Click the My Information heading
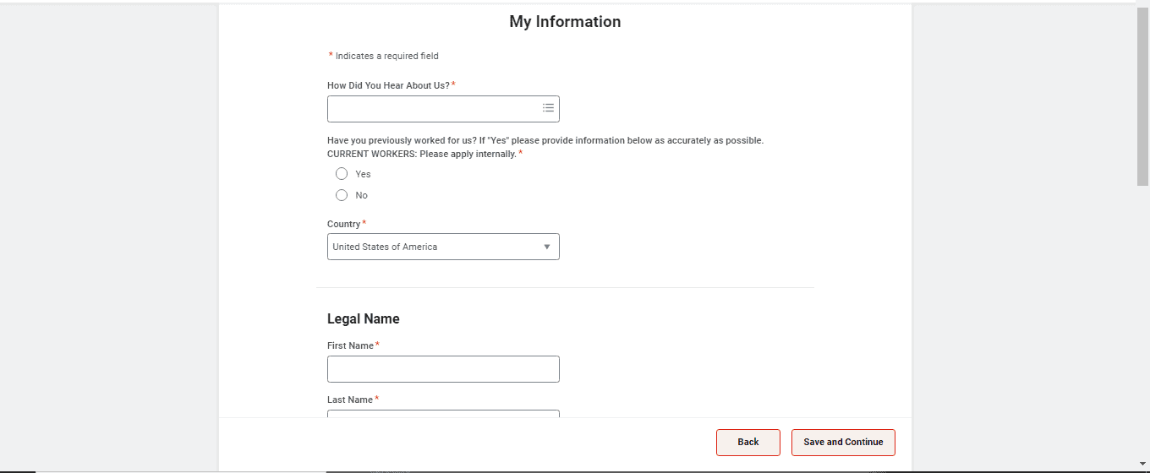 (x=565, y=22)
